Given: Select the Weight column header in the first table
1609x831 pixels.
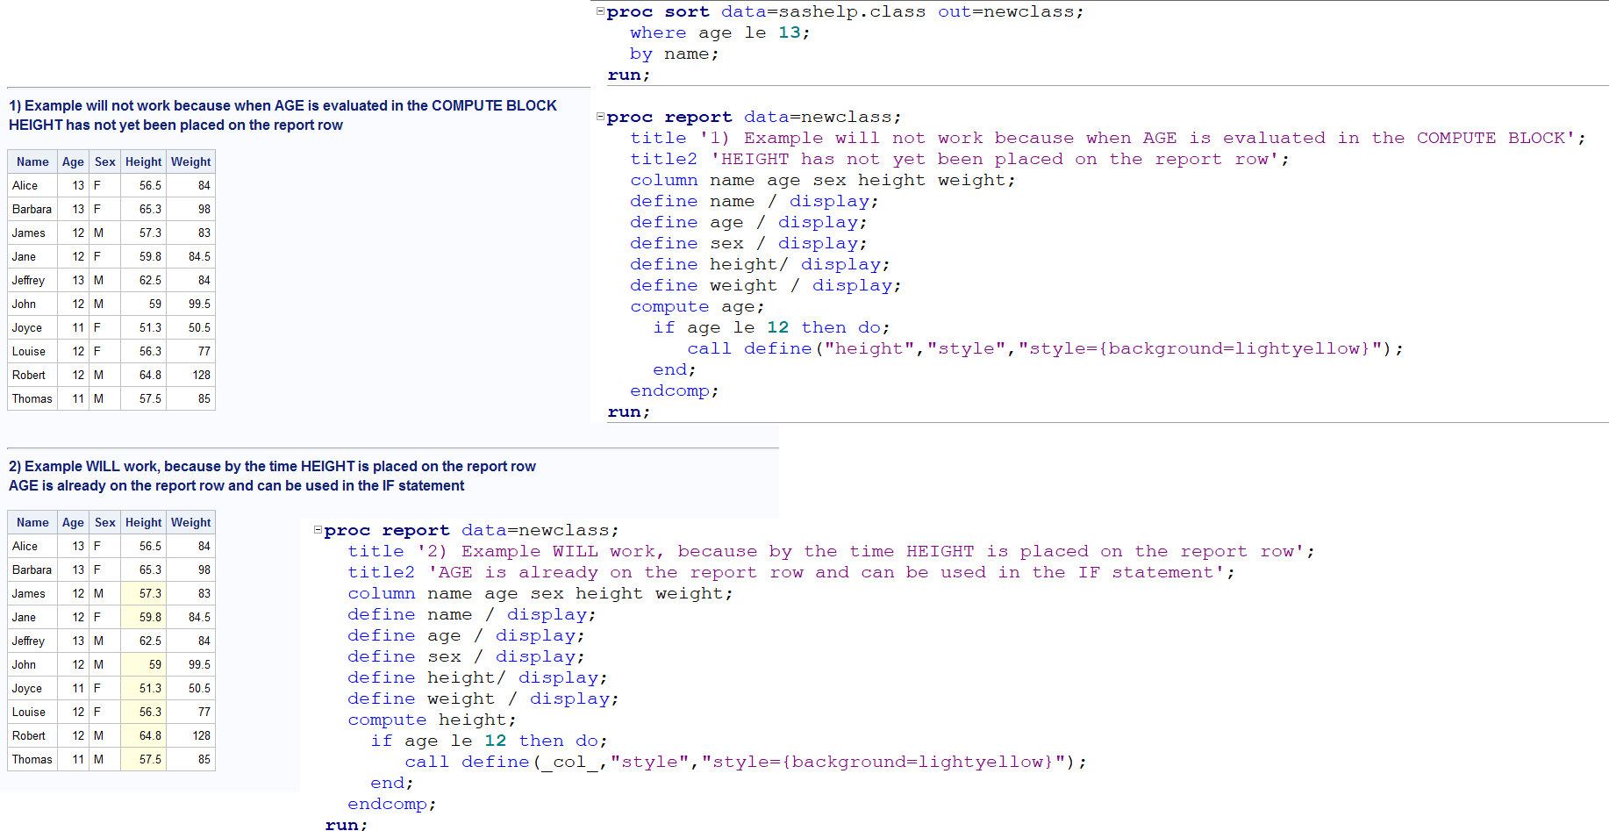Looking at the screenshot, I should (190, 161).
